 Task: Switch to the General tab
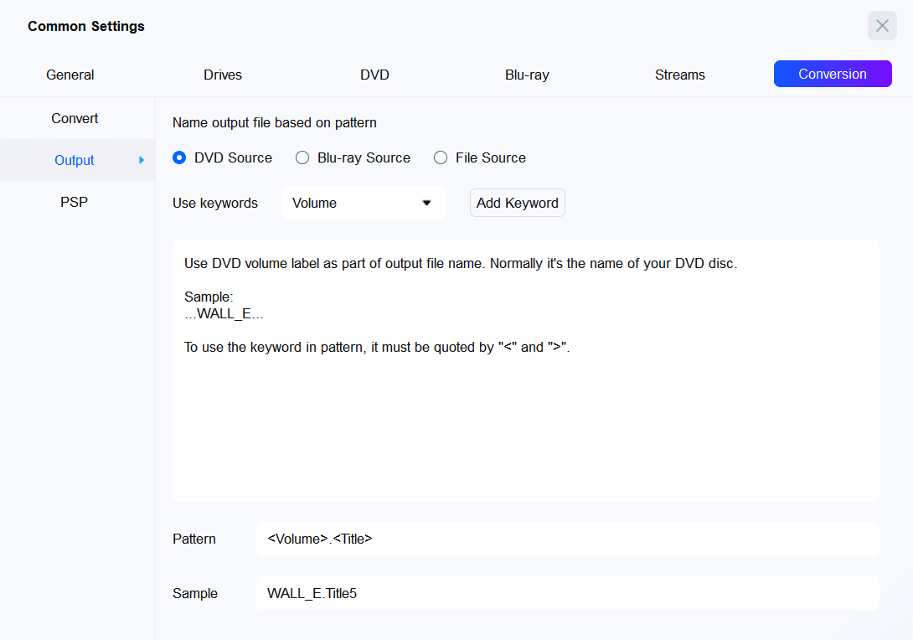click(x=70, y=75)
